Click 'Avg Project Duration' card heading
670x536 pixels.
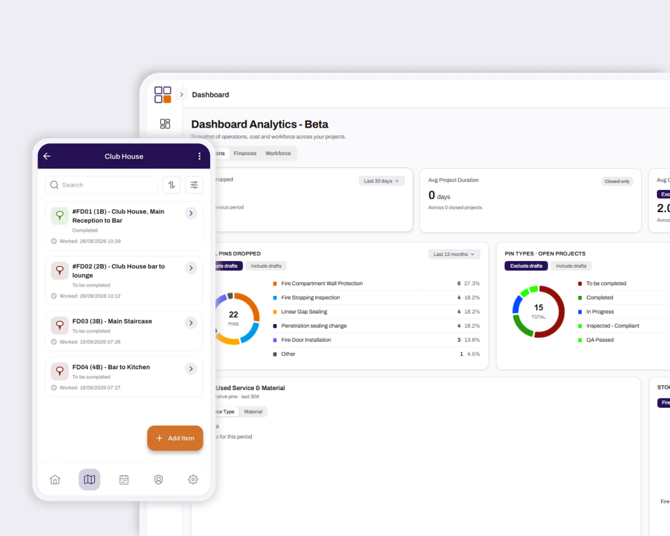pos(453,180)
